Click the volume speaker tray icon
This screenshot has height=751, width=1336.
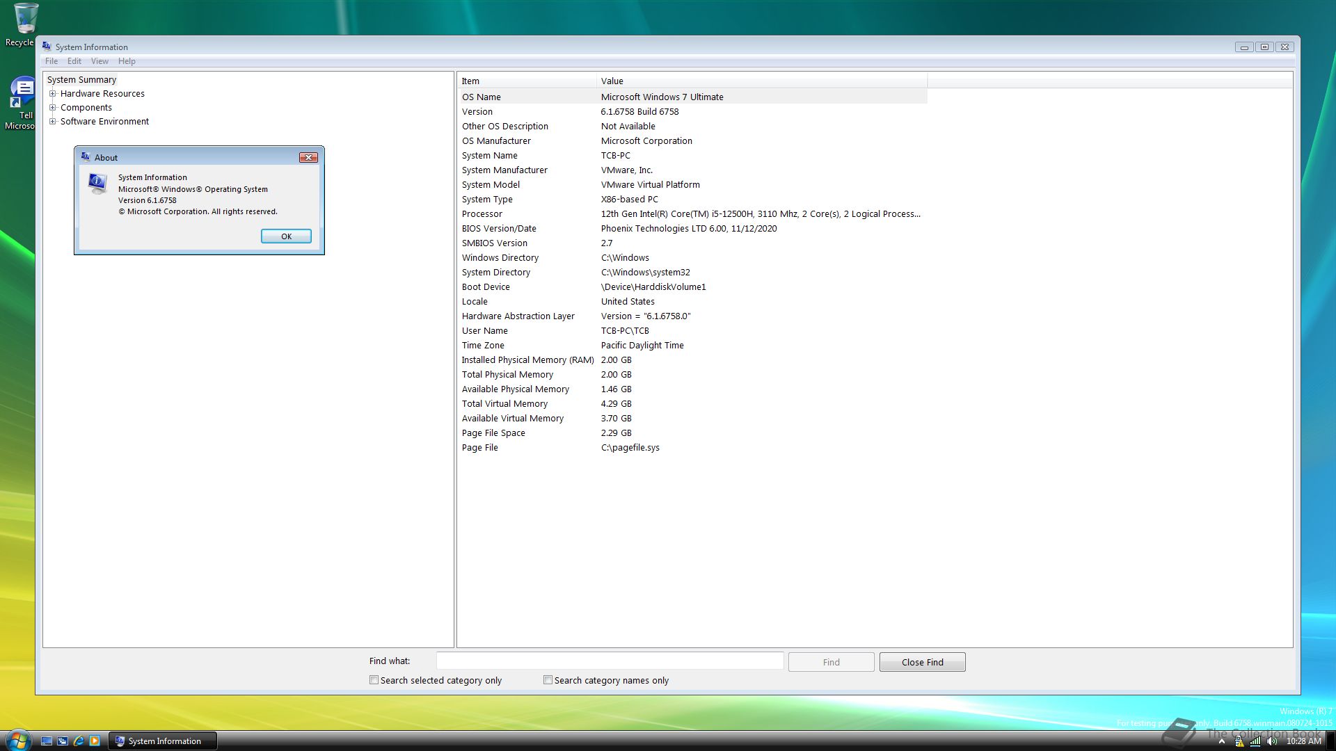click(x=1272, y=742)
